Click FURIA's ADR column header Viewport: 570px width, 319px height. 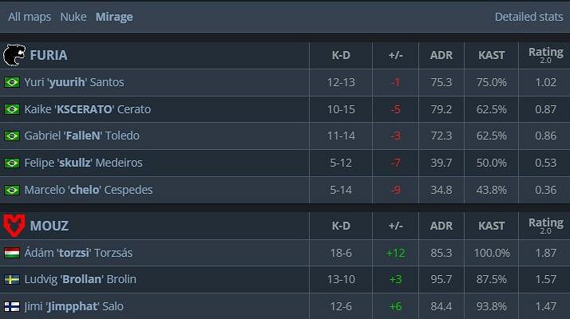[x=441, y=56]
